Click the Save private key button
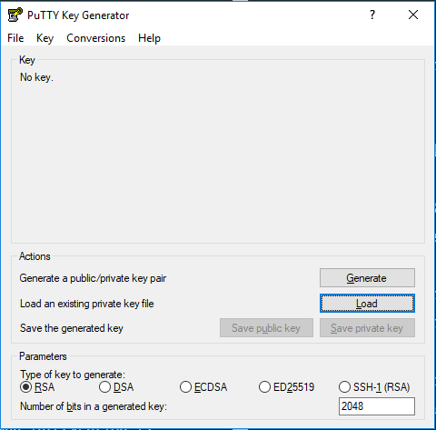The height and width of the screenshot is (430, 436). click(367, 328)
